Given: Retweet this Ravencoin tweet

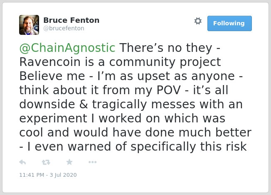Looking at the screenshot, I should pos(46,162).
